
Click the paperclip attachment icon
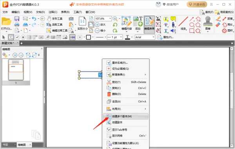point(173,25)
